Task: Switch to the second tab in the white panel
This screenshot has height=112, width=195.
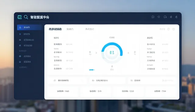Action: 70,29
